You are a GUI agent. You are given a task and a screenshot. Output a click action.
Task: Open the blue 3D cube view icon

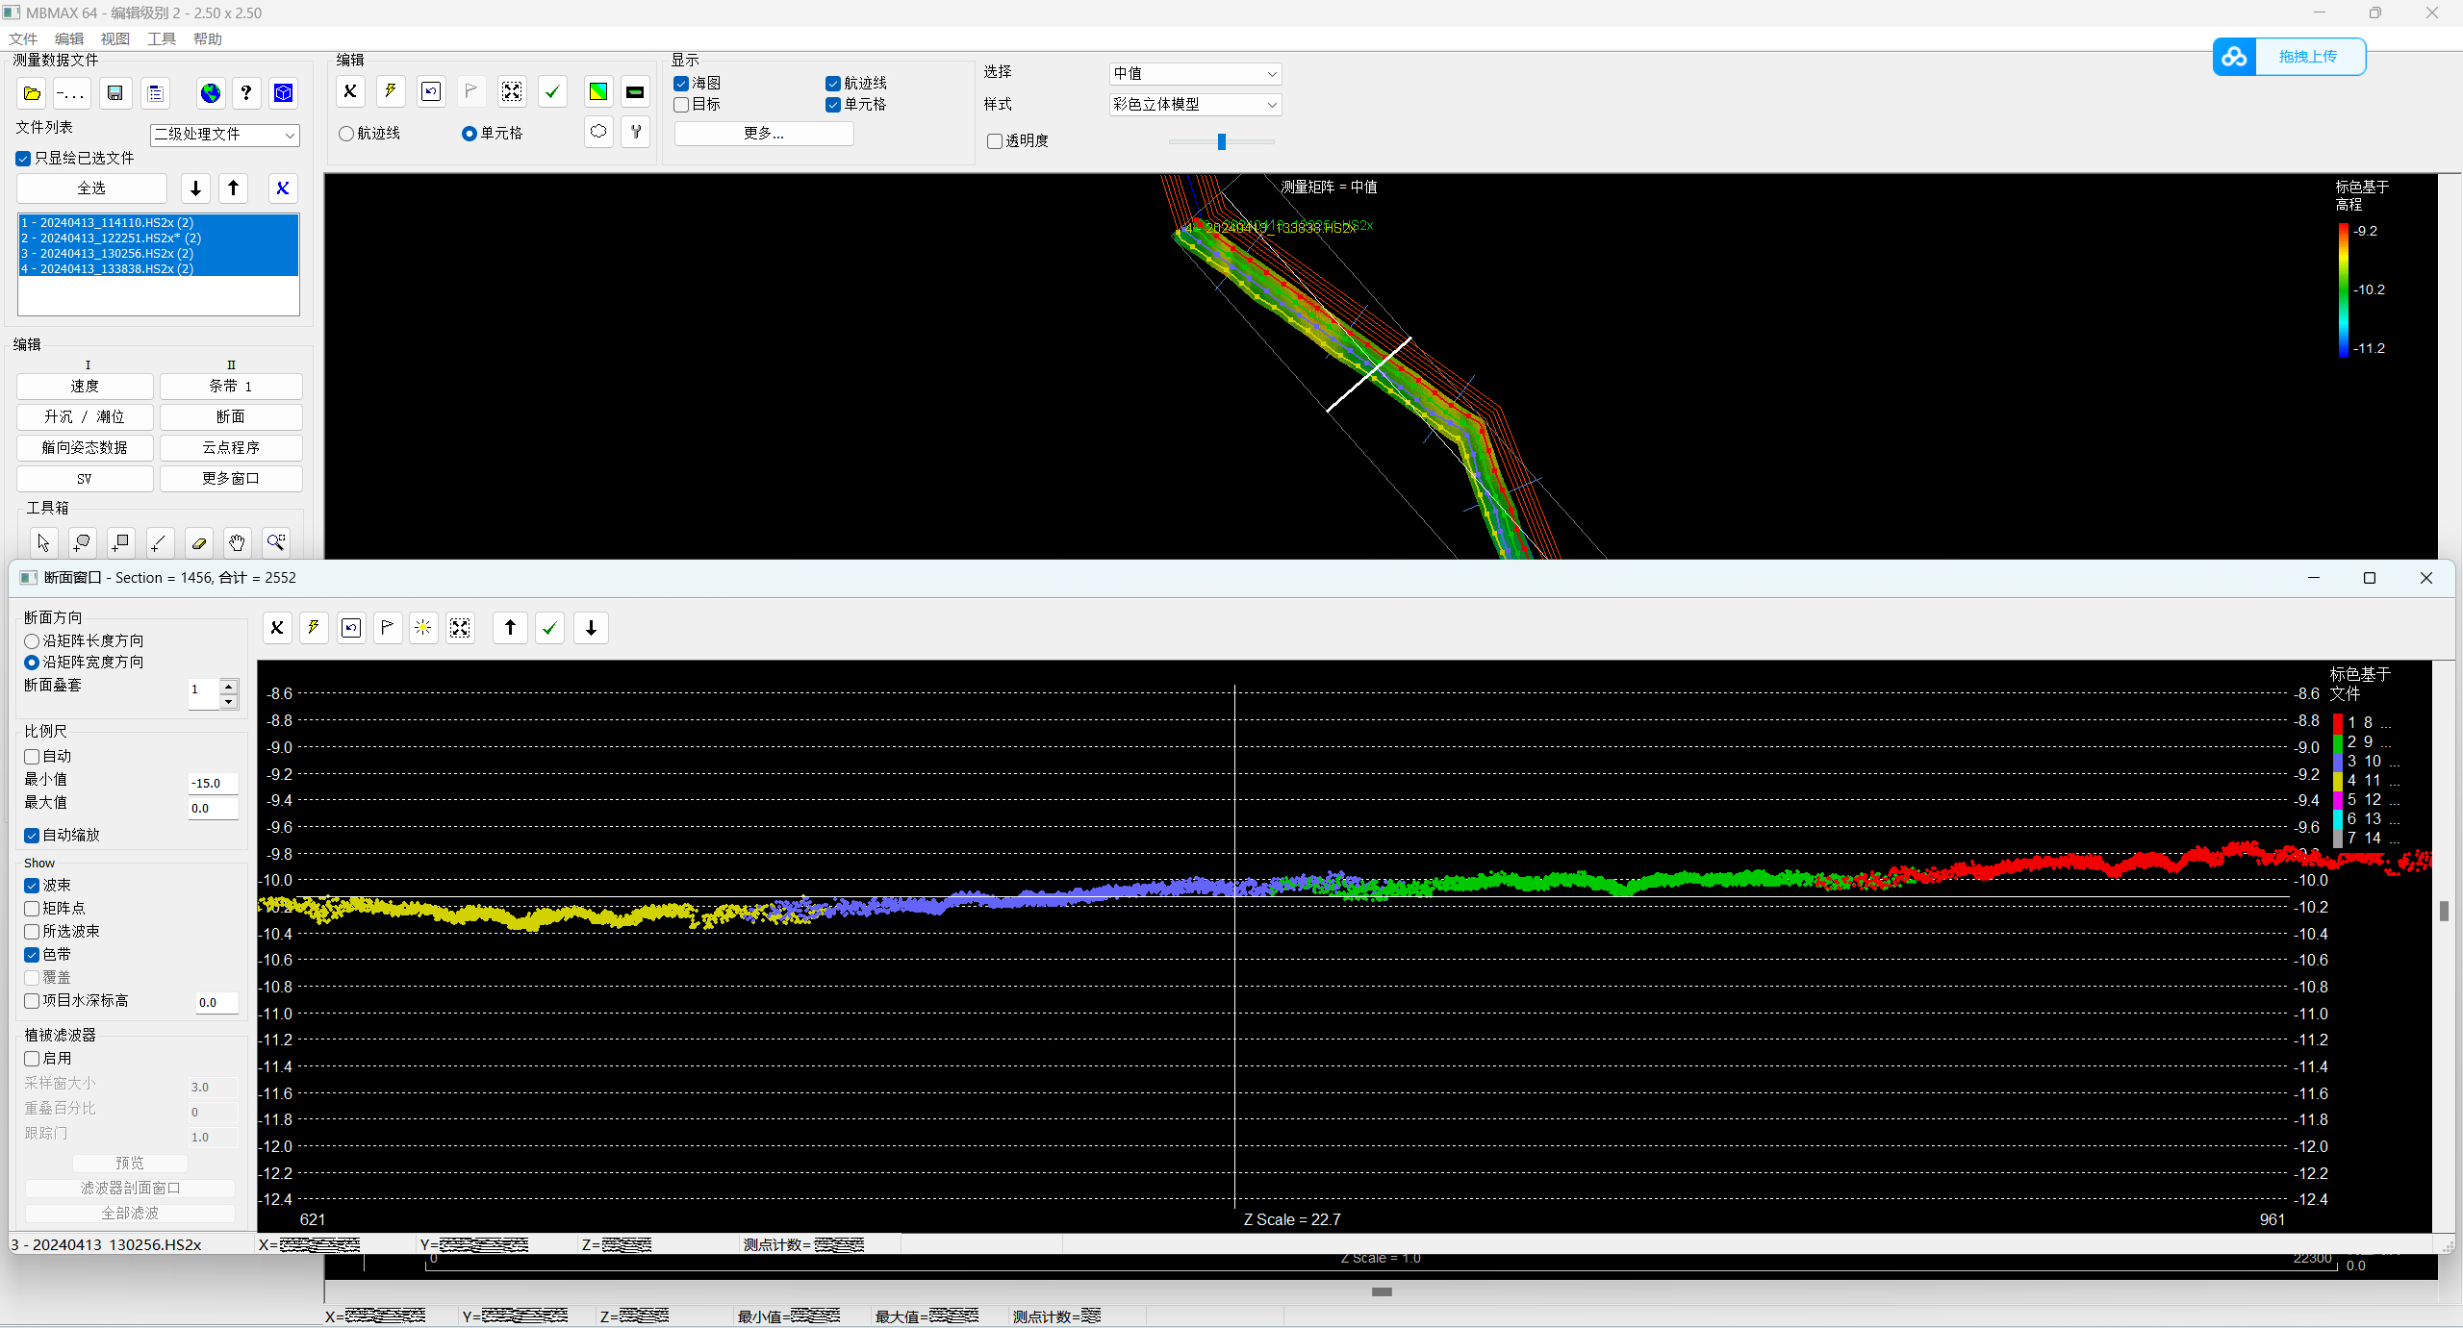pos(283,93)
